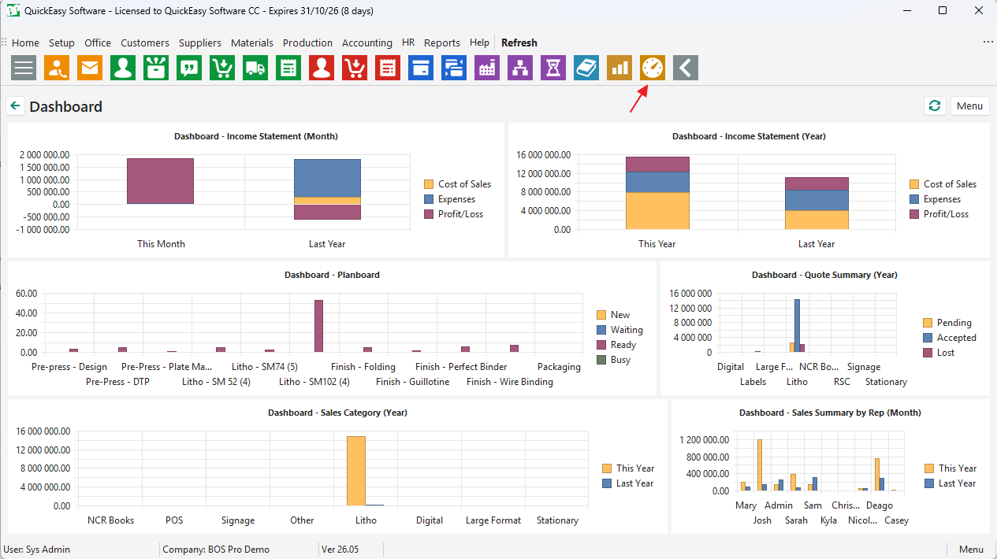The width and height of the screenshot is (997, 559).
Task: Open the purple hourglass icon
Action: coord(554,68)
